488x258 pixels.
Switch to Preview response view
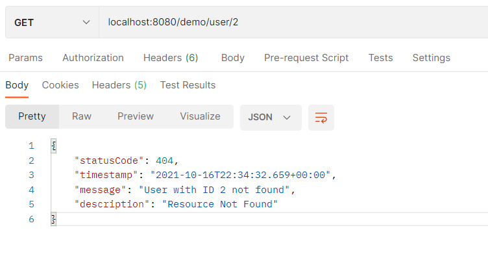(x=136, y=116)
